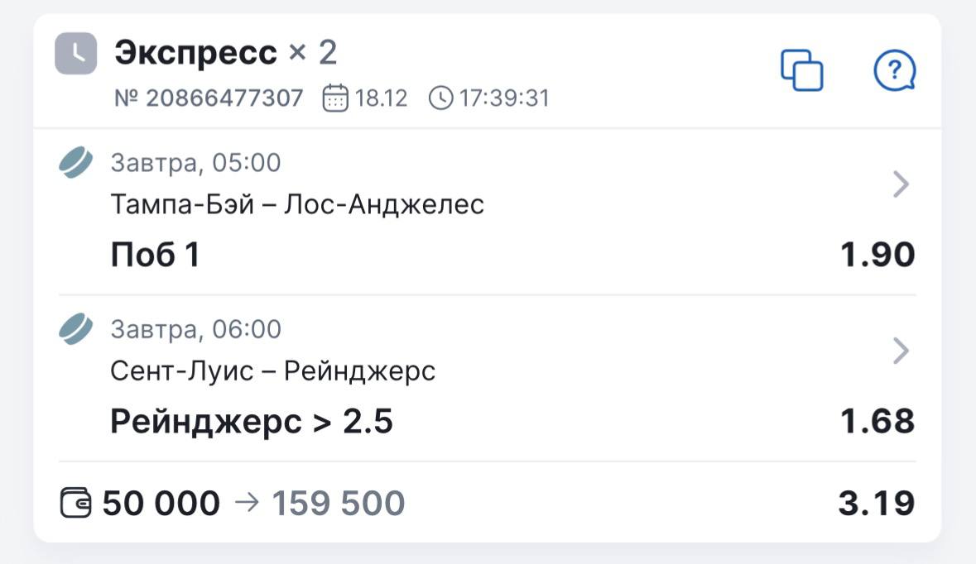This screenshot has width=976, height=564.
Task: Click the total odds 3.19
Action: [x=876, y=503]
